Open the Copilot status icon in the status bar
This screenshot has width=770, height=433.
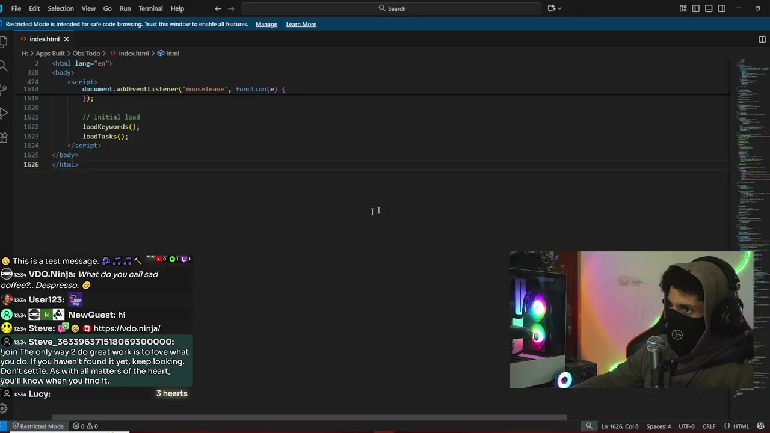click(761, 426)
